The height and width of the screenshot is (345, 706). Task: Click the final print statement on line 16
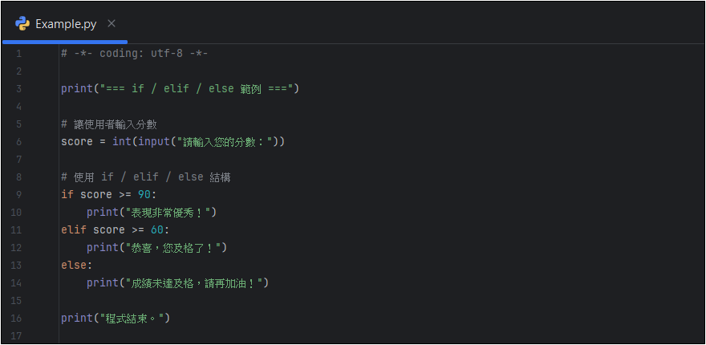click(x=116, y=319)
